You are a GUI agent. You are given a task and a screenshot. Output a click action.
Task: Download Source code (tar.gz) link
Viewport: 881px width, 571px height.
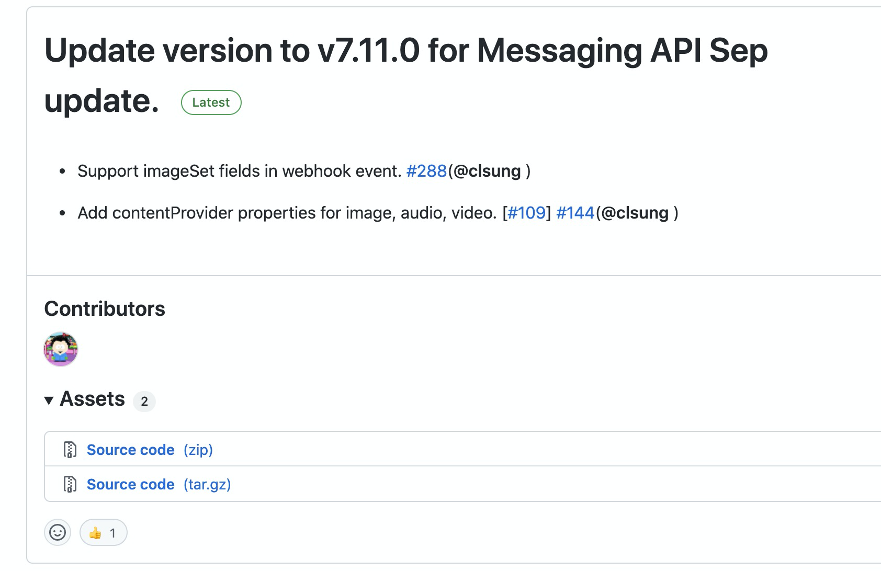(131, 484)
